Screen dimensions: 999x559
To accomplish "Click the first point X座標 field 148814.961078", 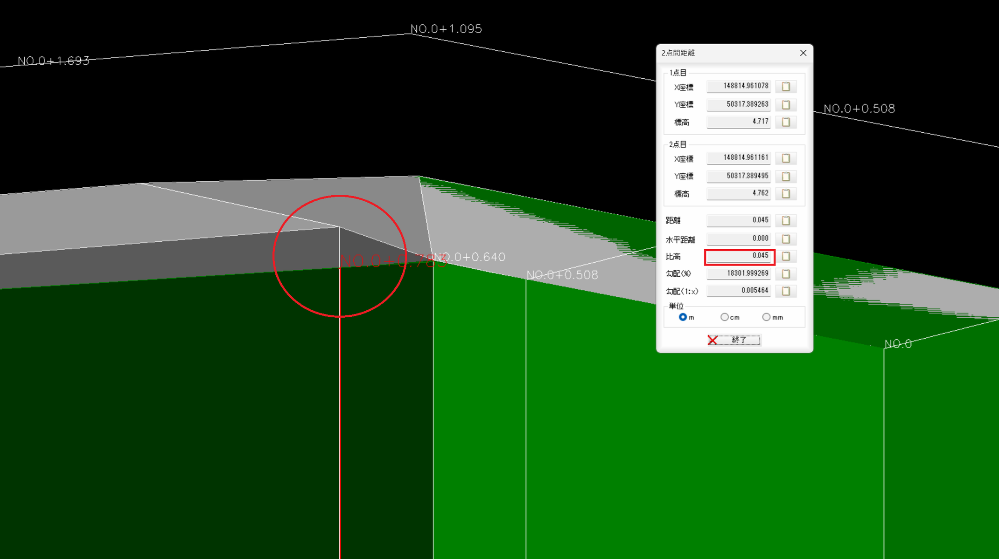I will (739, 86).
